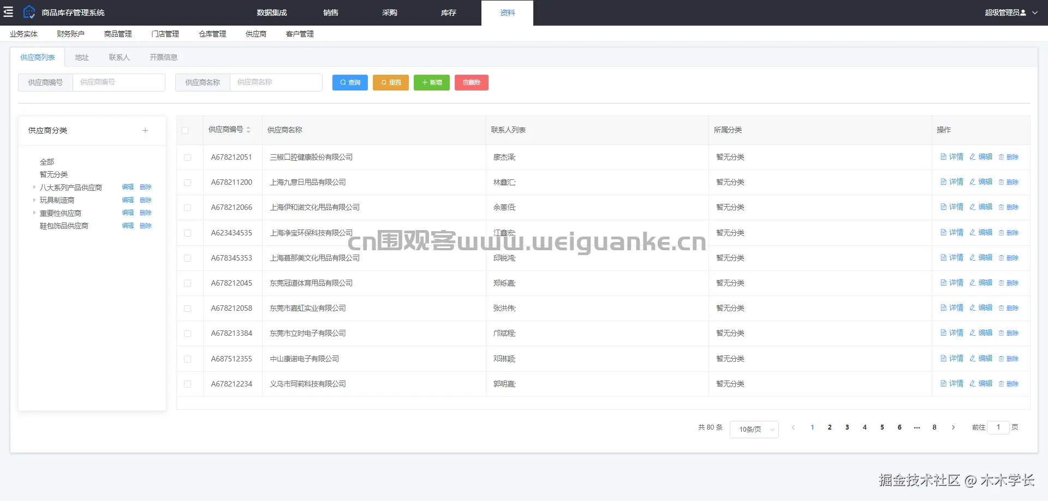1048x501 pixels.
Task: Click the 供应商名称 search input field
Action: tap(276, 82)
